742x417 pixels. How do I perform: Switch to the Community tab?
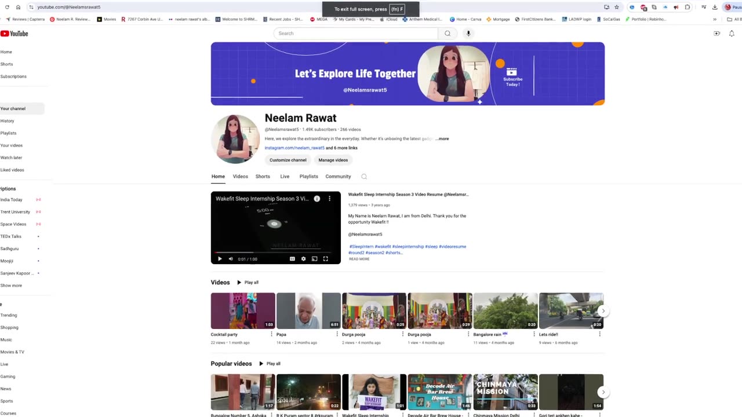tap(338, 177)
